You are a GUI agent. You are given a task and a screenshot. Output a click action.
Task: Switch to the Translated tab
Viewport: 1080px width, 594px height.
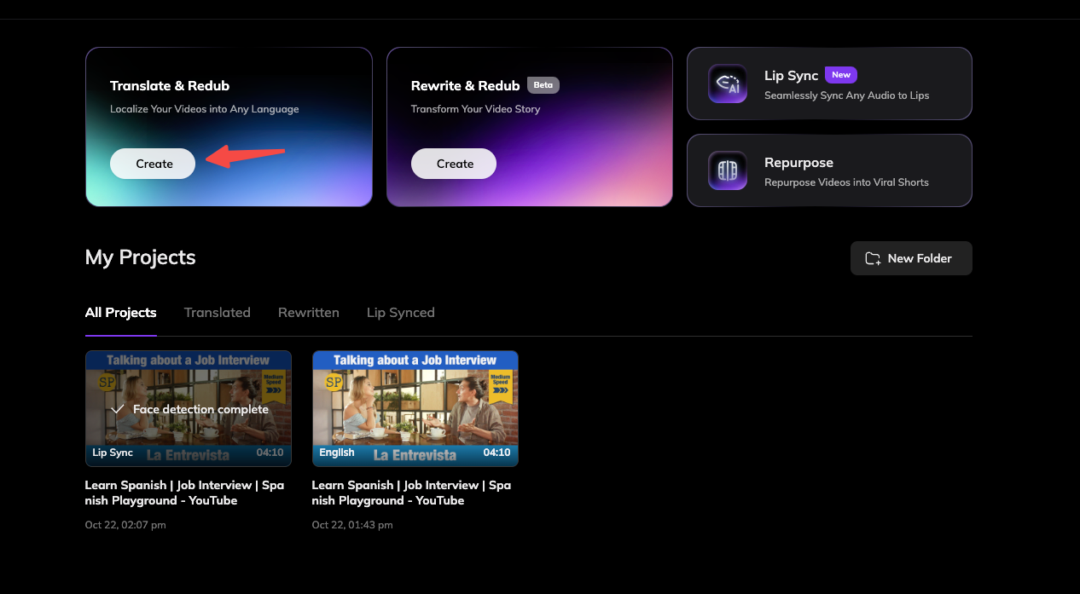point(218,313)
